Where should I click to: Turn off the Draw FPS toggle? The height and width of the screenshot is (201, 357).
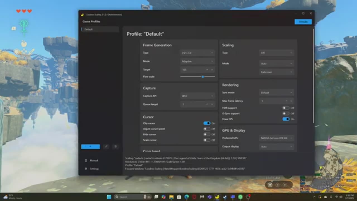coord(286,119)
